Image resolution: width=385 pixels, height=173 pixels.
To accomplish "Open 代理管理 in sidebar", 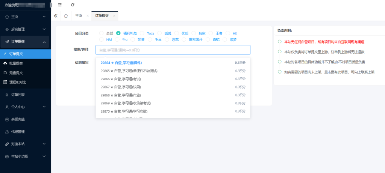I will pyautogui.click(x=26, y=132).
